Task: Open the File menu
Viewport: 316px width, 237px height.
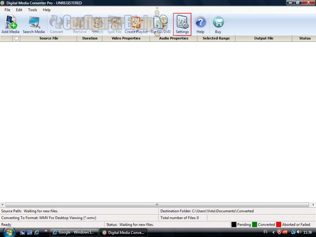Action: tap(7, 10)
